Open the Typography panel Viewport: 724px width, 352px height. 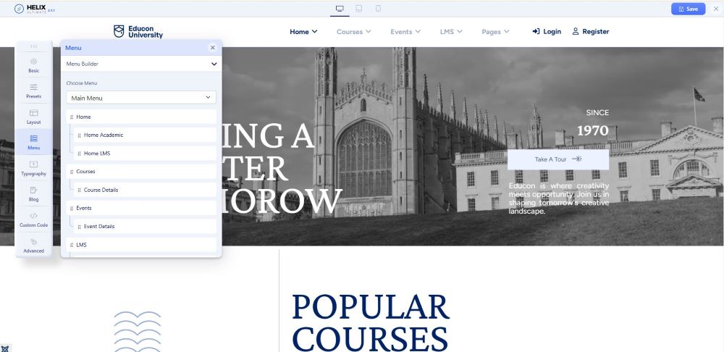(x=34, y=168)
